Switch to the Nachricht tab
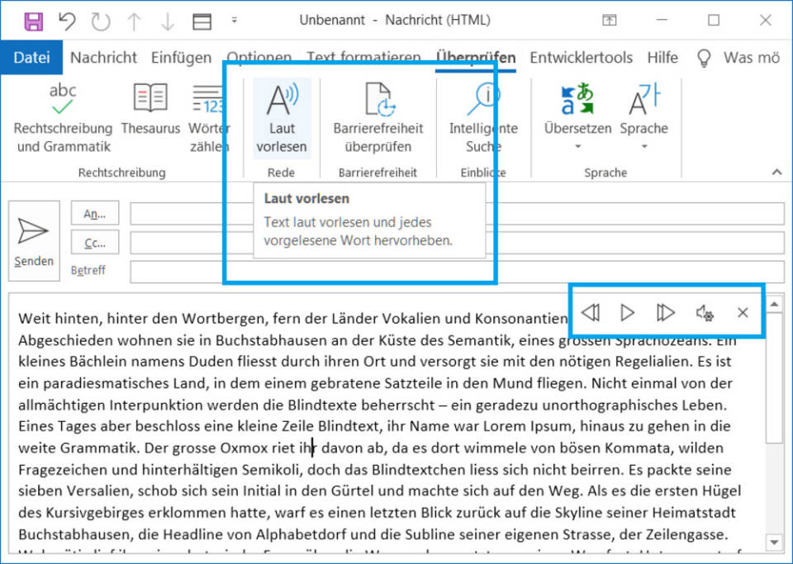Viewport: 793px width, 564px height. [104, 58]
